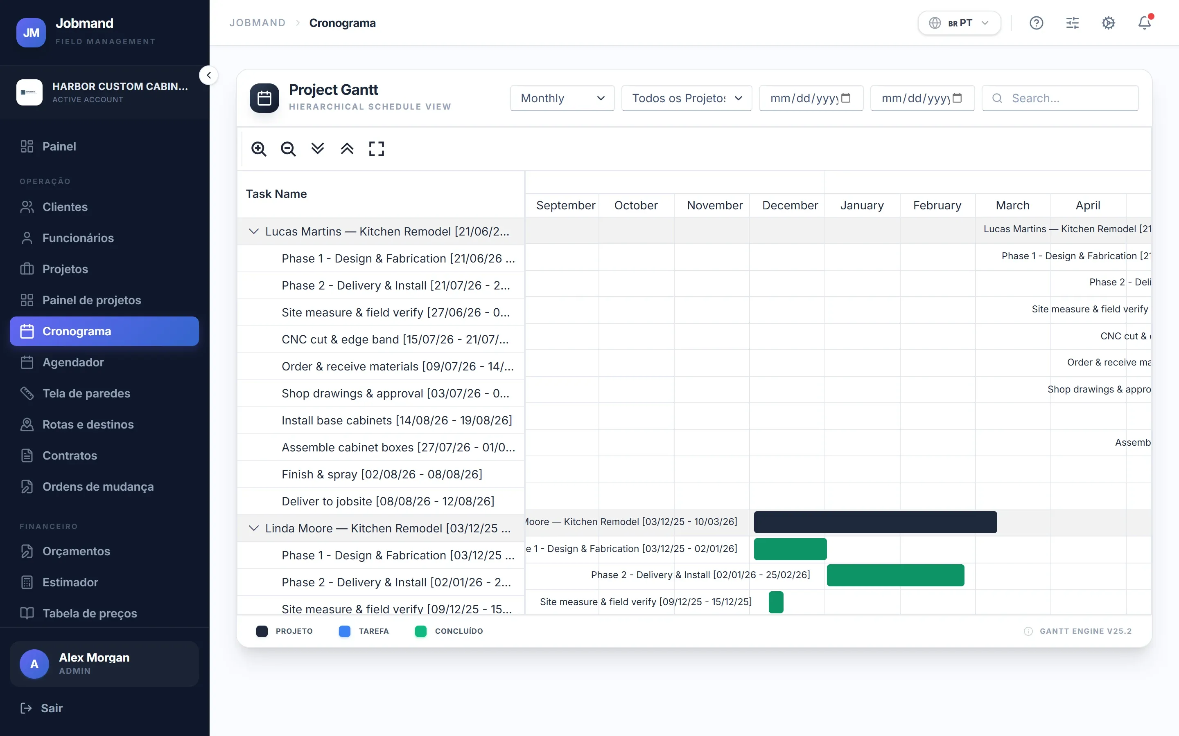This screenshot has width=1179, height=736.
Task: Open Funcionários in sidebar
Action: (x=104, y=238)
